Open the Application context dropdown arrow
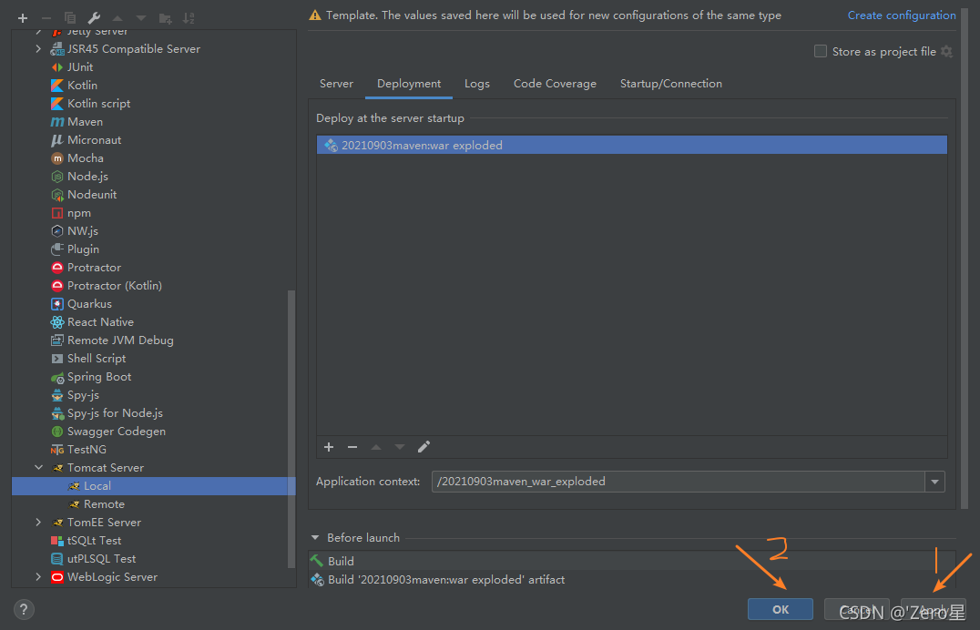Image resolution: width=980 pixels, height=630 pixels. pyautogui.click(x=935, y=482)
